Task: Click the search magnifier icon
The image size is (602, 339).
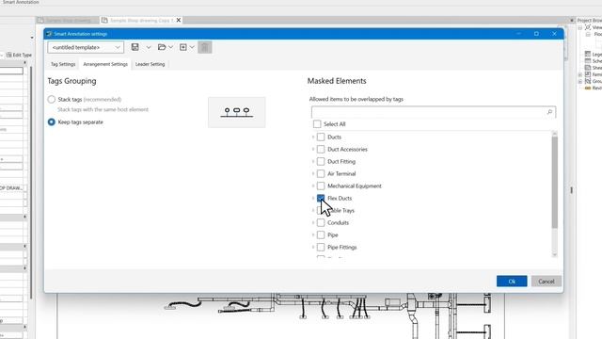Action: (x=549, y=112)
